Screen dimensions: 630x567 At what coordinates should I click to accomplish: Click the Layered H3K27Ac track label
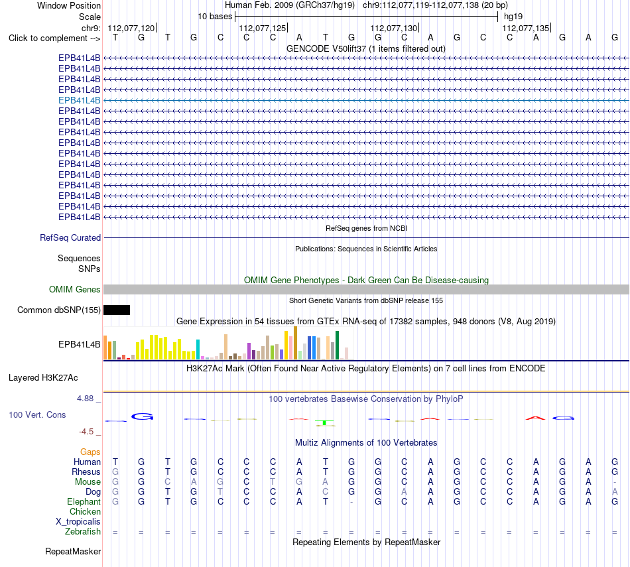pyautogui.click(x=43, y=378)
